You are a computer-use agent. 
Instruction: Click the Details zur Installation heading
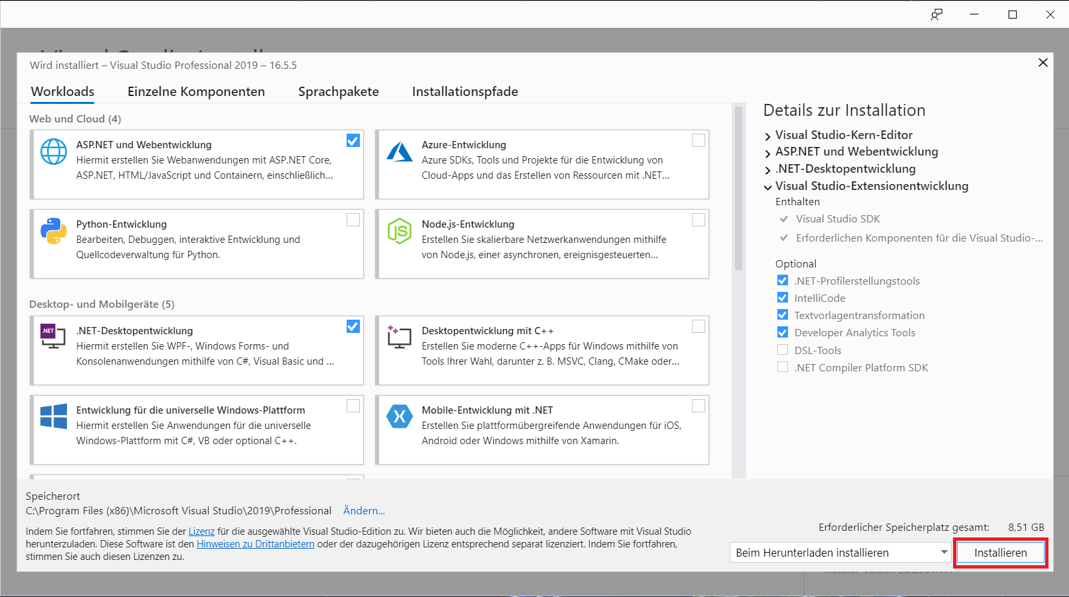click(x=844, y=111)
